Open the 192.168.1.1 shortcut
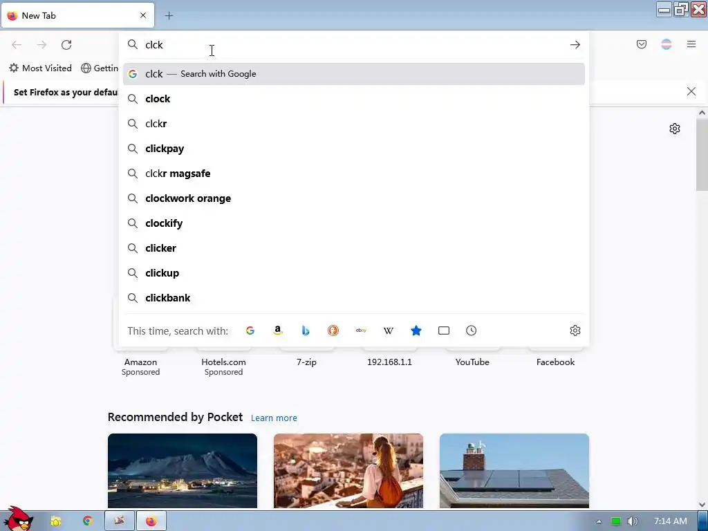708x531 pixels. (389, 362)
